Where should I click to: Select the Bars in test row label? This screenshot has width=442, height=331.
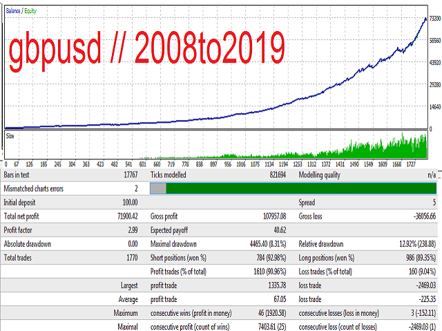(x=19, y=176)
